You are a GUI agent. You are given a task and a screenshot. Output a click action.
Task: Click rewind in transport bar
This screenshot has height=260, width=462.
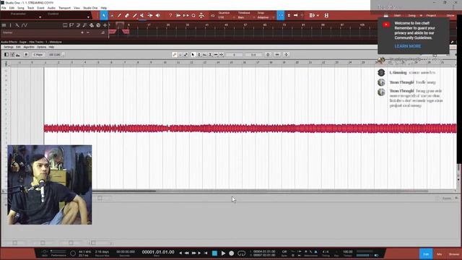point(186,253)
